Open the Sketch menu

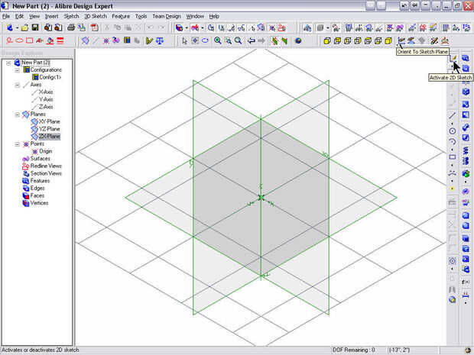[x=71, y=15]
